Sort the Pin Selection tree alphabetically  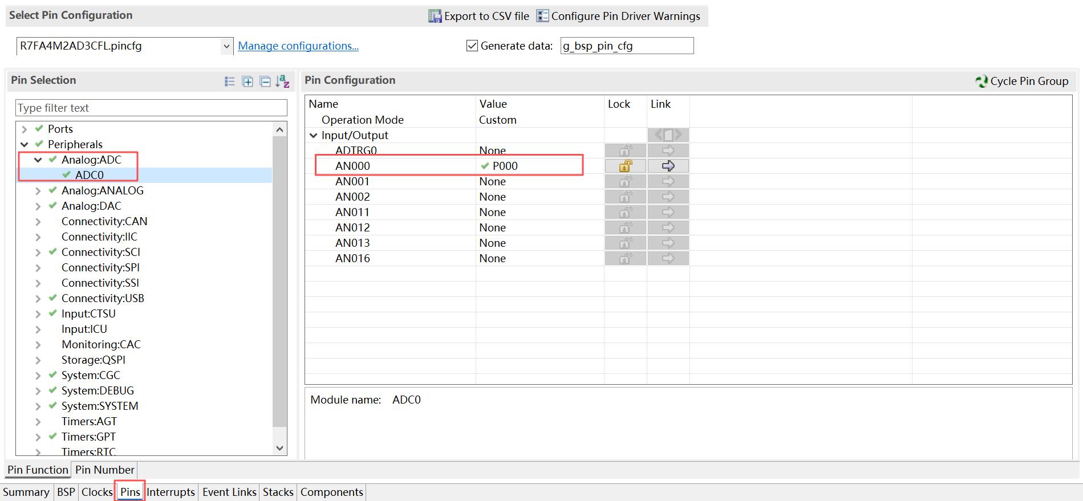pos(282,82)
